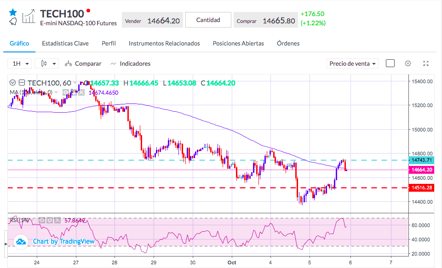The image size is (442, 268).
Task: Click the RSI value 57.8642
Action: [x=75, y=220]
